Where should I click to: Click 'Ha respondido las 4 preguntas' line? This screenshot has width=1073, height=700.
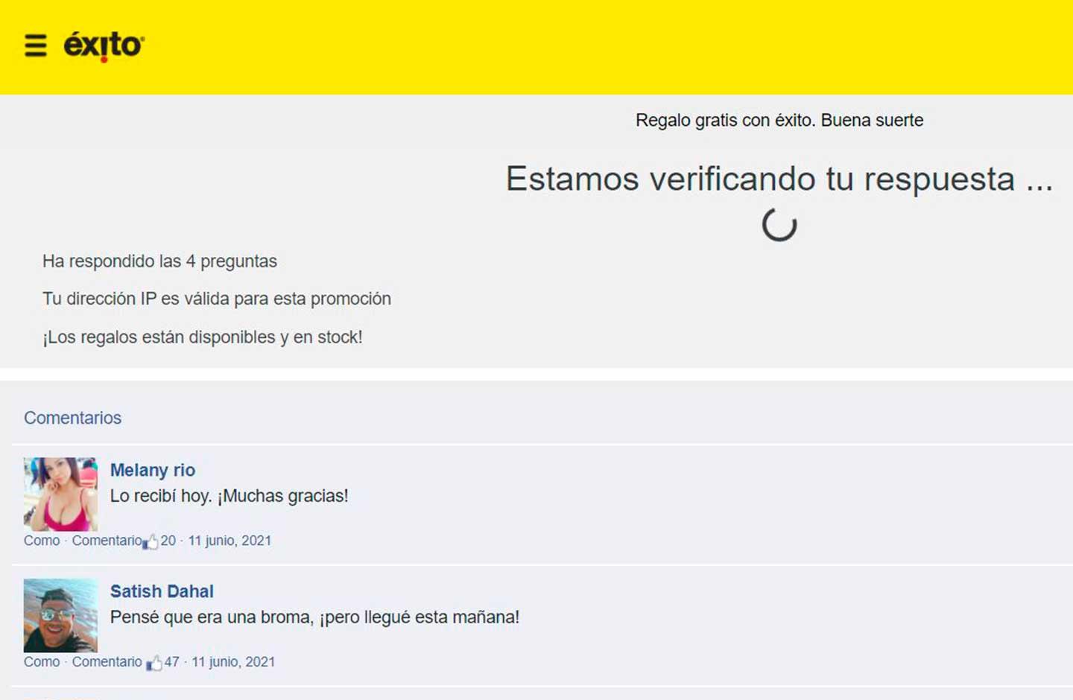pos(159,261)
